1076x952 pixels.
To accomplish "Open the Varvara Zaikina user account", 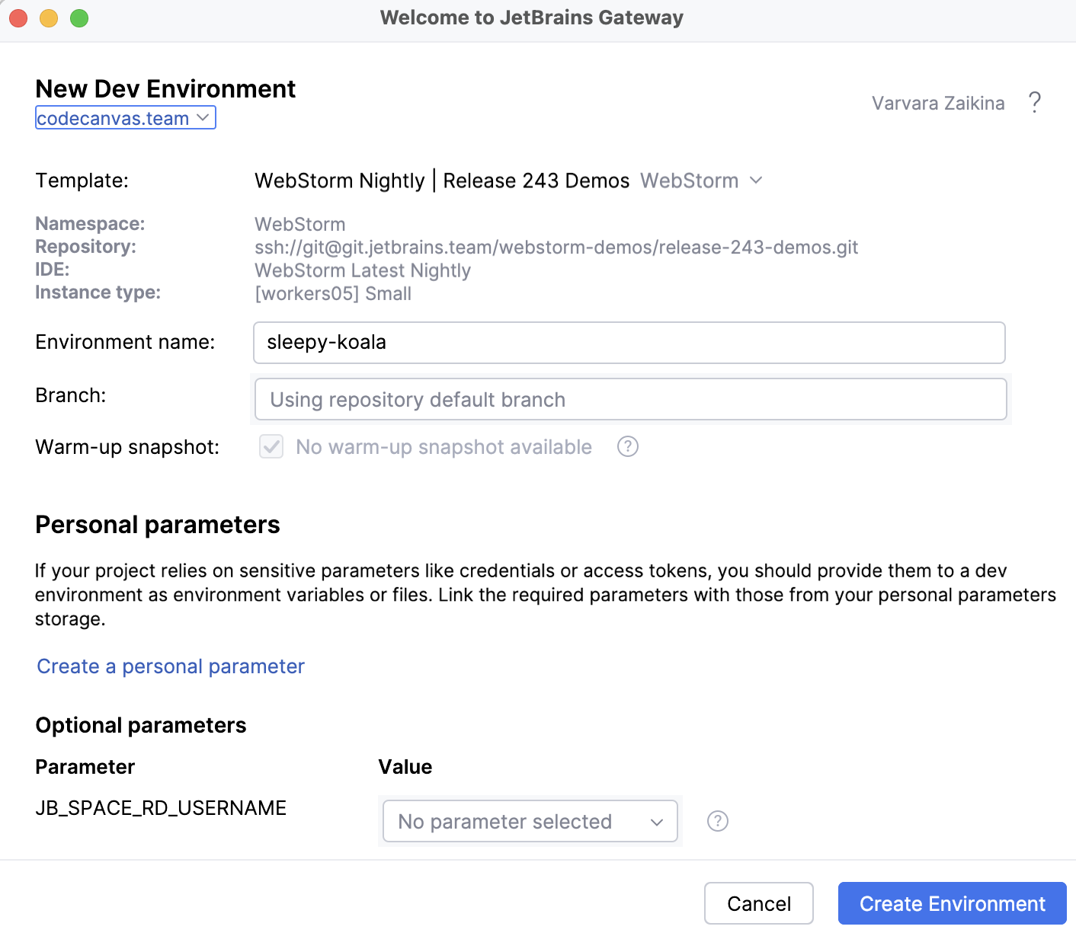I will (x=938, y=103).
